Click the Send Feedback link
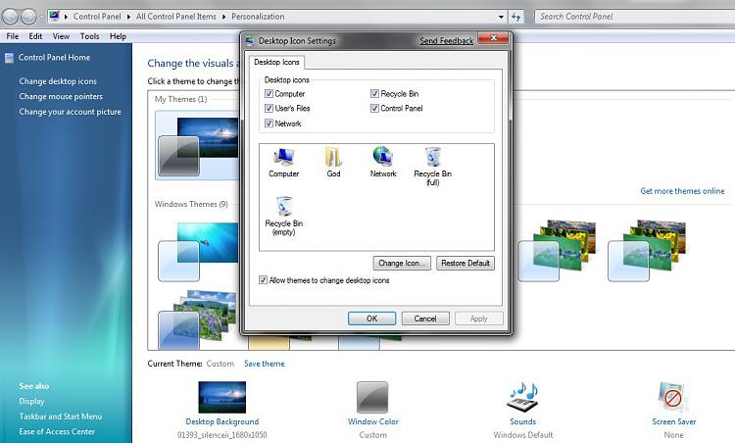The height and width of the screenshot is (443, 735). (x=446, y=41)
